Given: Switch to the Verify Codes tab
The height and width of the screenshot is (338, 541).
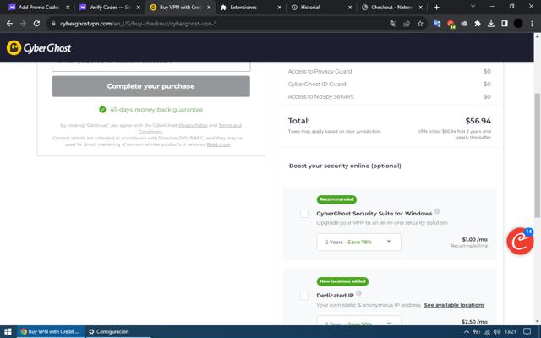Looking at the screenshot, I should click(109, 8).
